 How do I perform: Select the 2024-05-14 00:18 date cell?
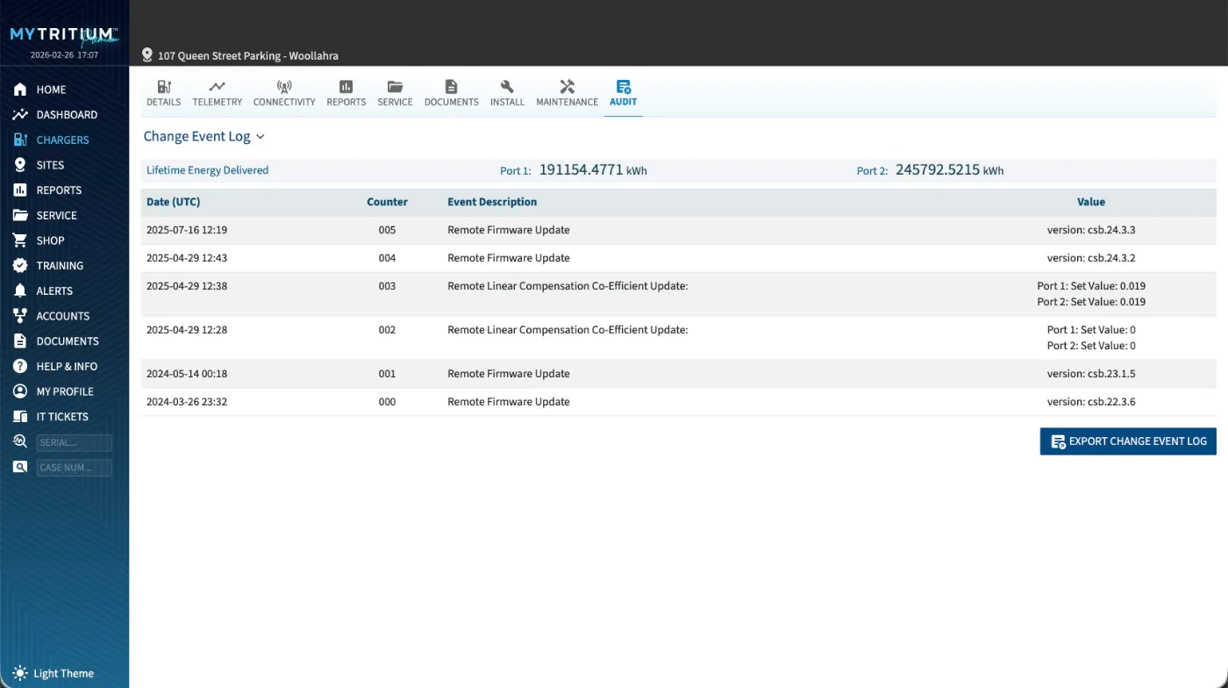[x=187, y=374]
